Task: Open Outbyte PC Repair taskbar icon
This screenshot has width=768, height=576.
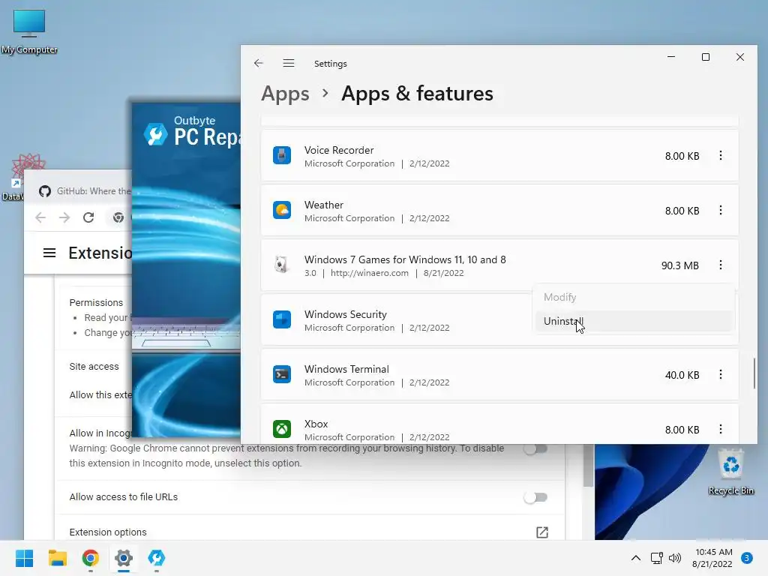Action: tap(156, 558)
